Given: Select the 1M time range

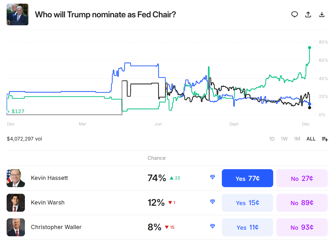Looking at the screenshot, I should 297,139.
